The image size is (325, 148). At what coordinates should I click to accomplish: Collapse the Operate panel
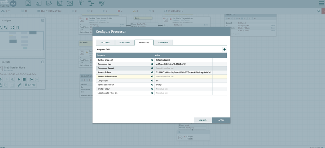click(43, 62)
